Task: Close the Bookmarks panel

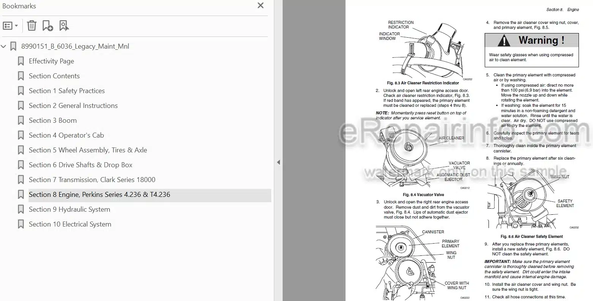Action: (261, 6)
